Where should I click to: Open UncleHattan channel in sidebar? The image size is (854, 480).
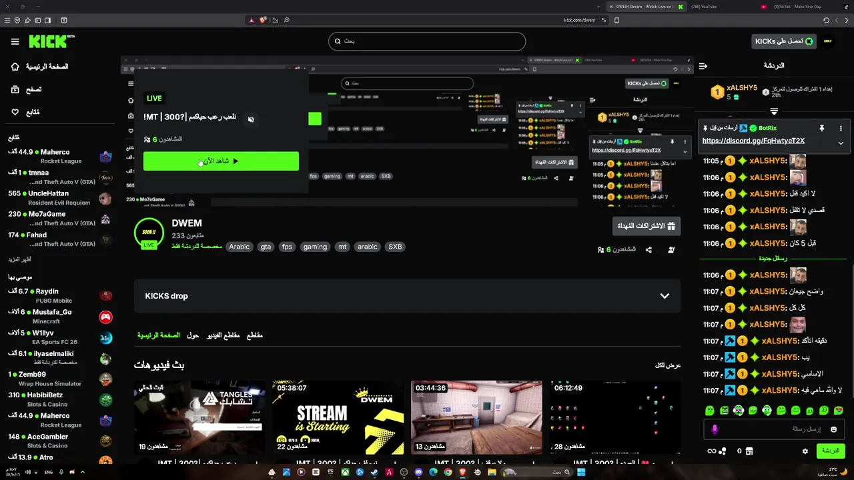(60, 197)
